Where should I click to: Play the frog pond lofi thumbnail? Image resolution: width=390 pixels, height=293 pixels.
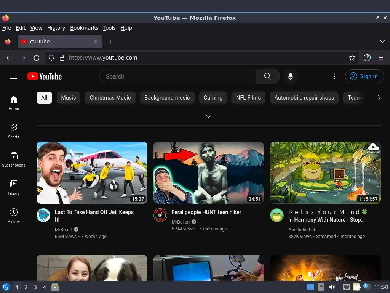pos(325,173)
